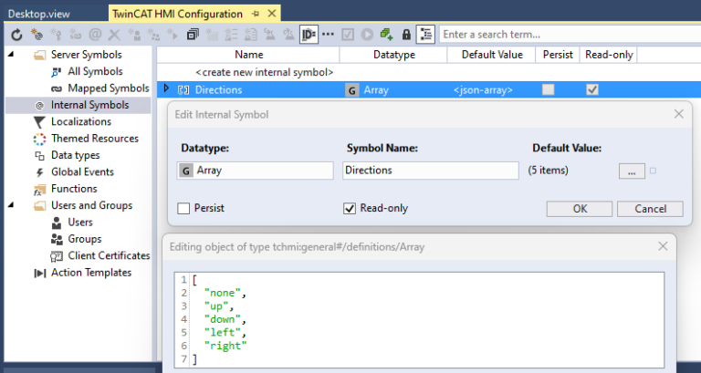Enable the Persist checkbox in the dialog

pos(184,208)
